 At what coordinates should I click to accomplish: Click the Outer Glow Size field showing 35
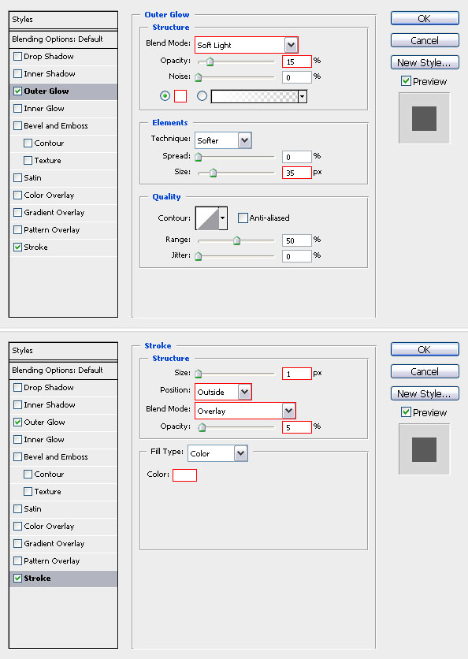(x=296, y=173)
